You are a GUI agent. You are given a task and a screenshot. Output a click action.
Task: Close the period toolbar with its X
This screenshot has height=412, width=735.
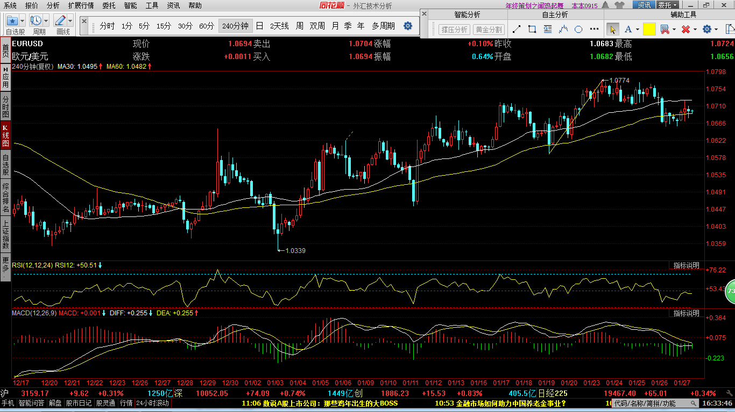[84, 21]
